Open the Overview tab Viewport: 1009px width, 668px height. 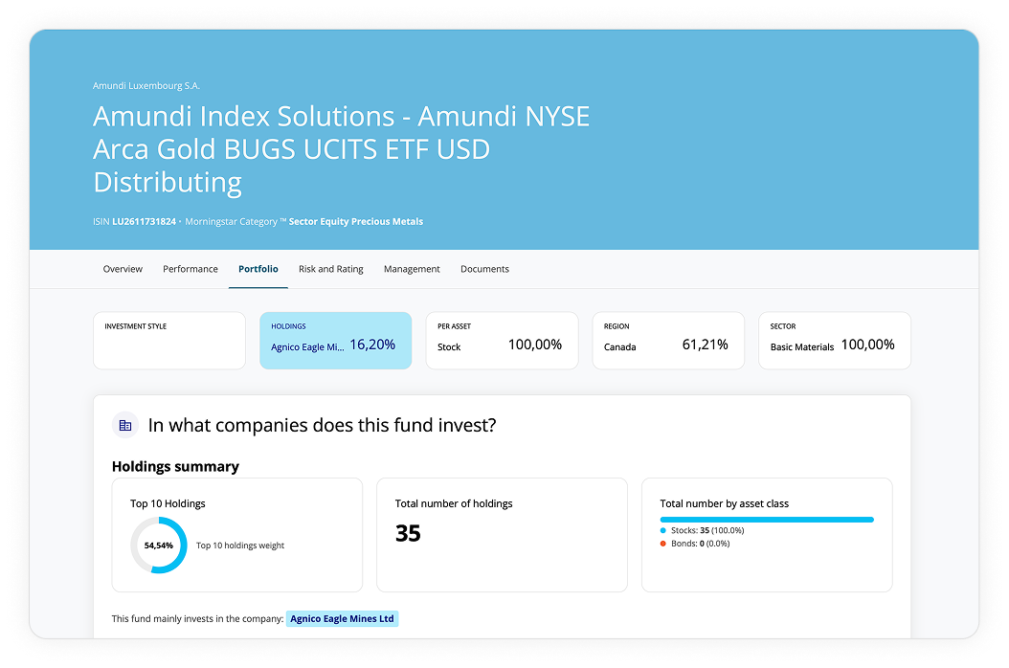123,269
